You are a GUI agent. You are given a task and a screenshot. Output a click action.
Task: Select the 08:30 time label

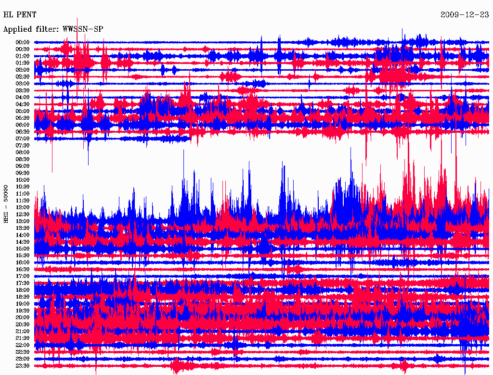click(x=23, y=159)
